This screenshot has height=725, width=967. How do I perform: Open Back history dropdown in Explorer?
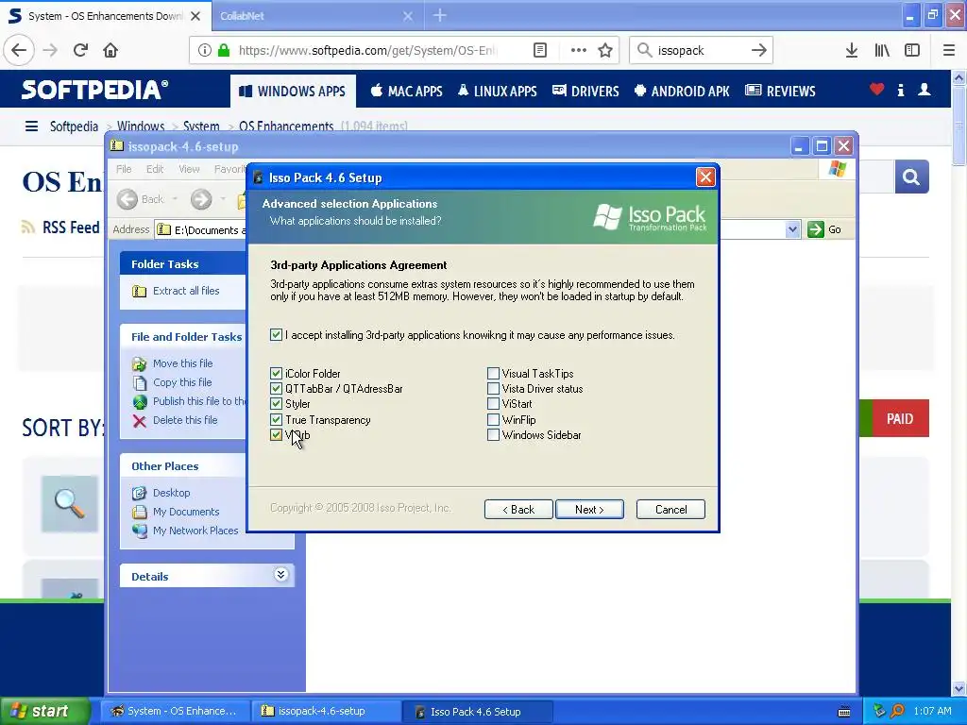[x=175, y=199]
